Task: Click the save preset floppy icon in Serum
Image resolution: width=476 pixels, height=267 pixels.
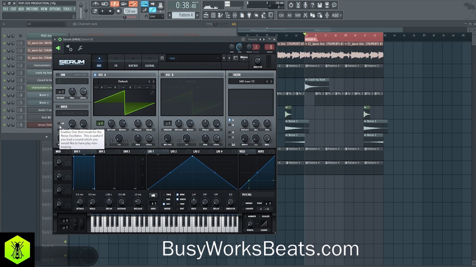Action: [162, 58]
